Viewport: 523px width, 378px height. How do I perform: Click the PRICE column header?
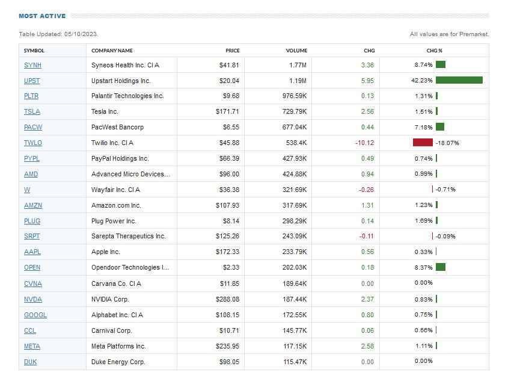(x=232, y=51)
